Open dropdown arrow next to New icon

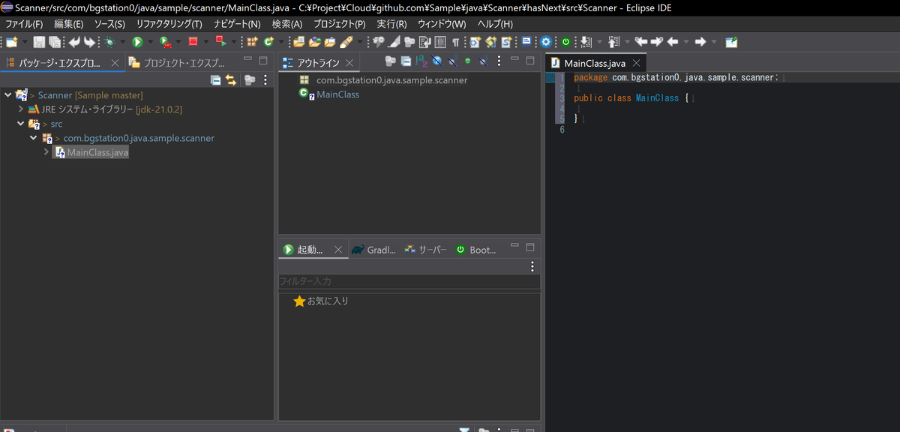[x=25, y=42]
